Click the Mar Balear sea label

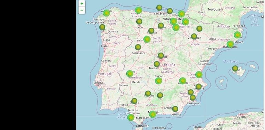[x=231, y=62]
